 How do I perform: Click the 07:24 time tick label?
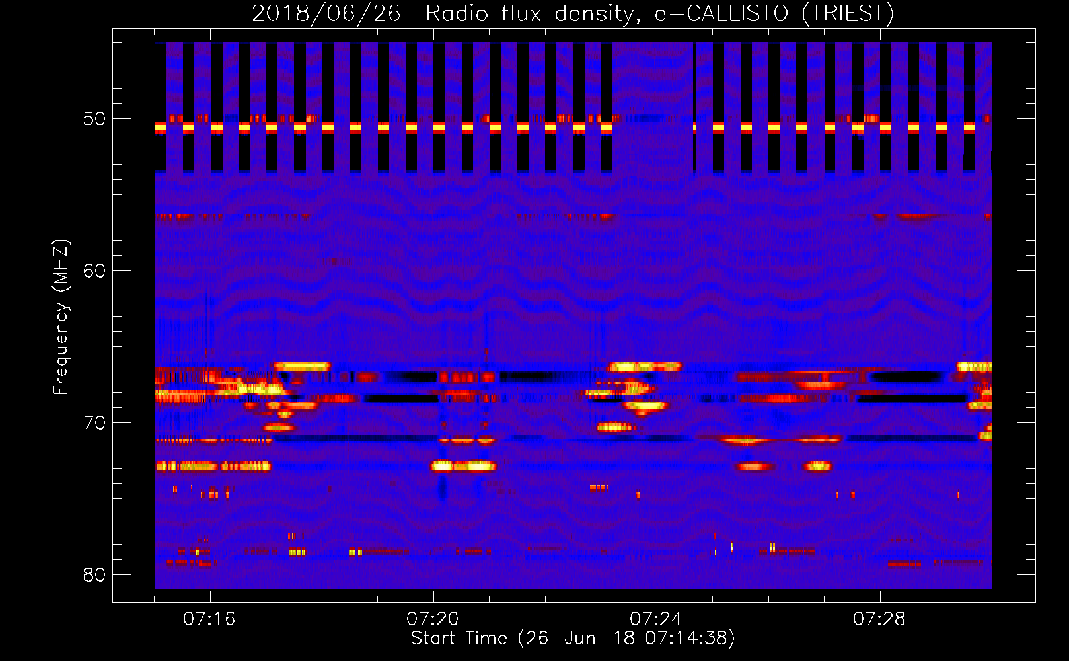coord(655,619)
